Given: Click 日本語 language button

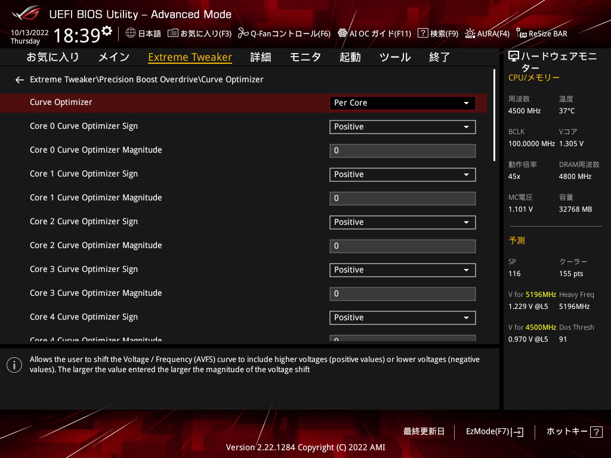Looking at the screenshot, I should pos(149,33).
